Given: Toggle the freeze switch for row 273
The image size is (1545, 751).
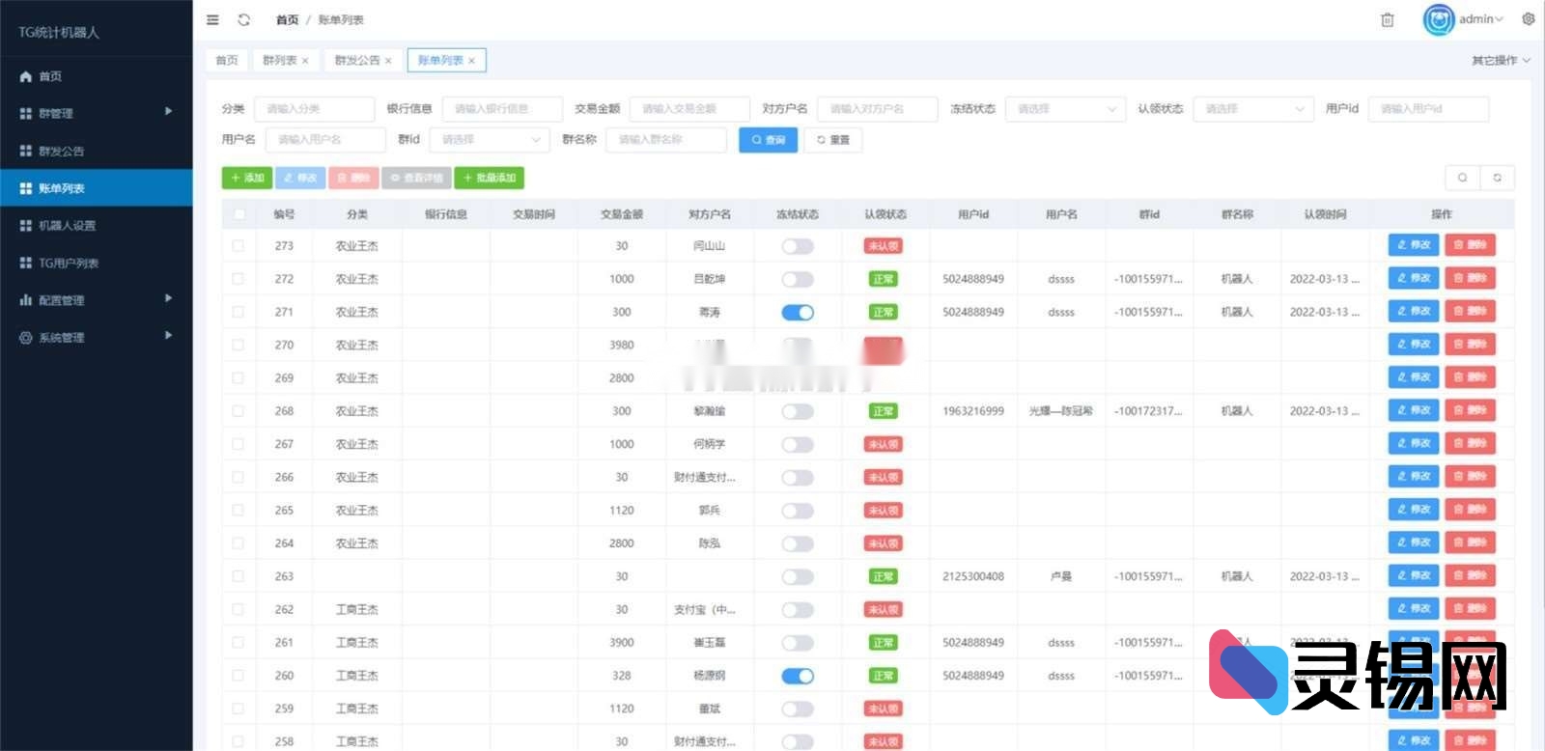Looking at the screenshot, I should click(x=797, y=246).
